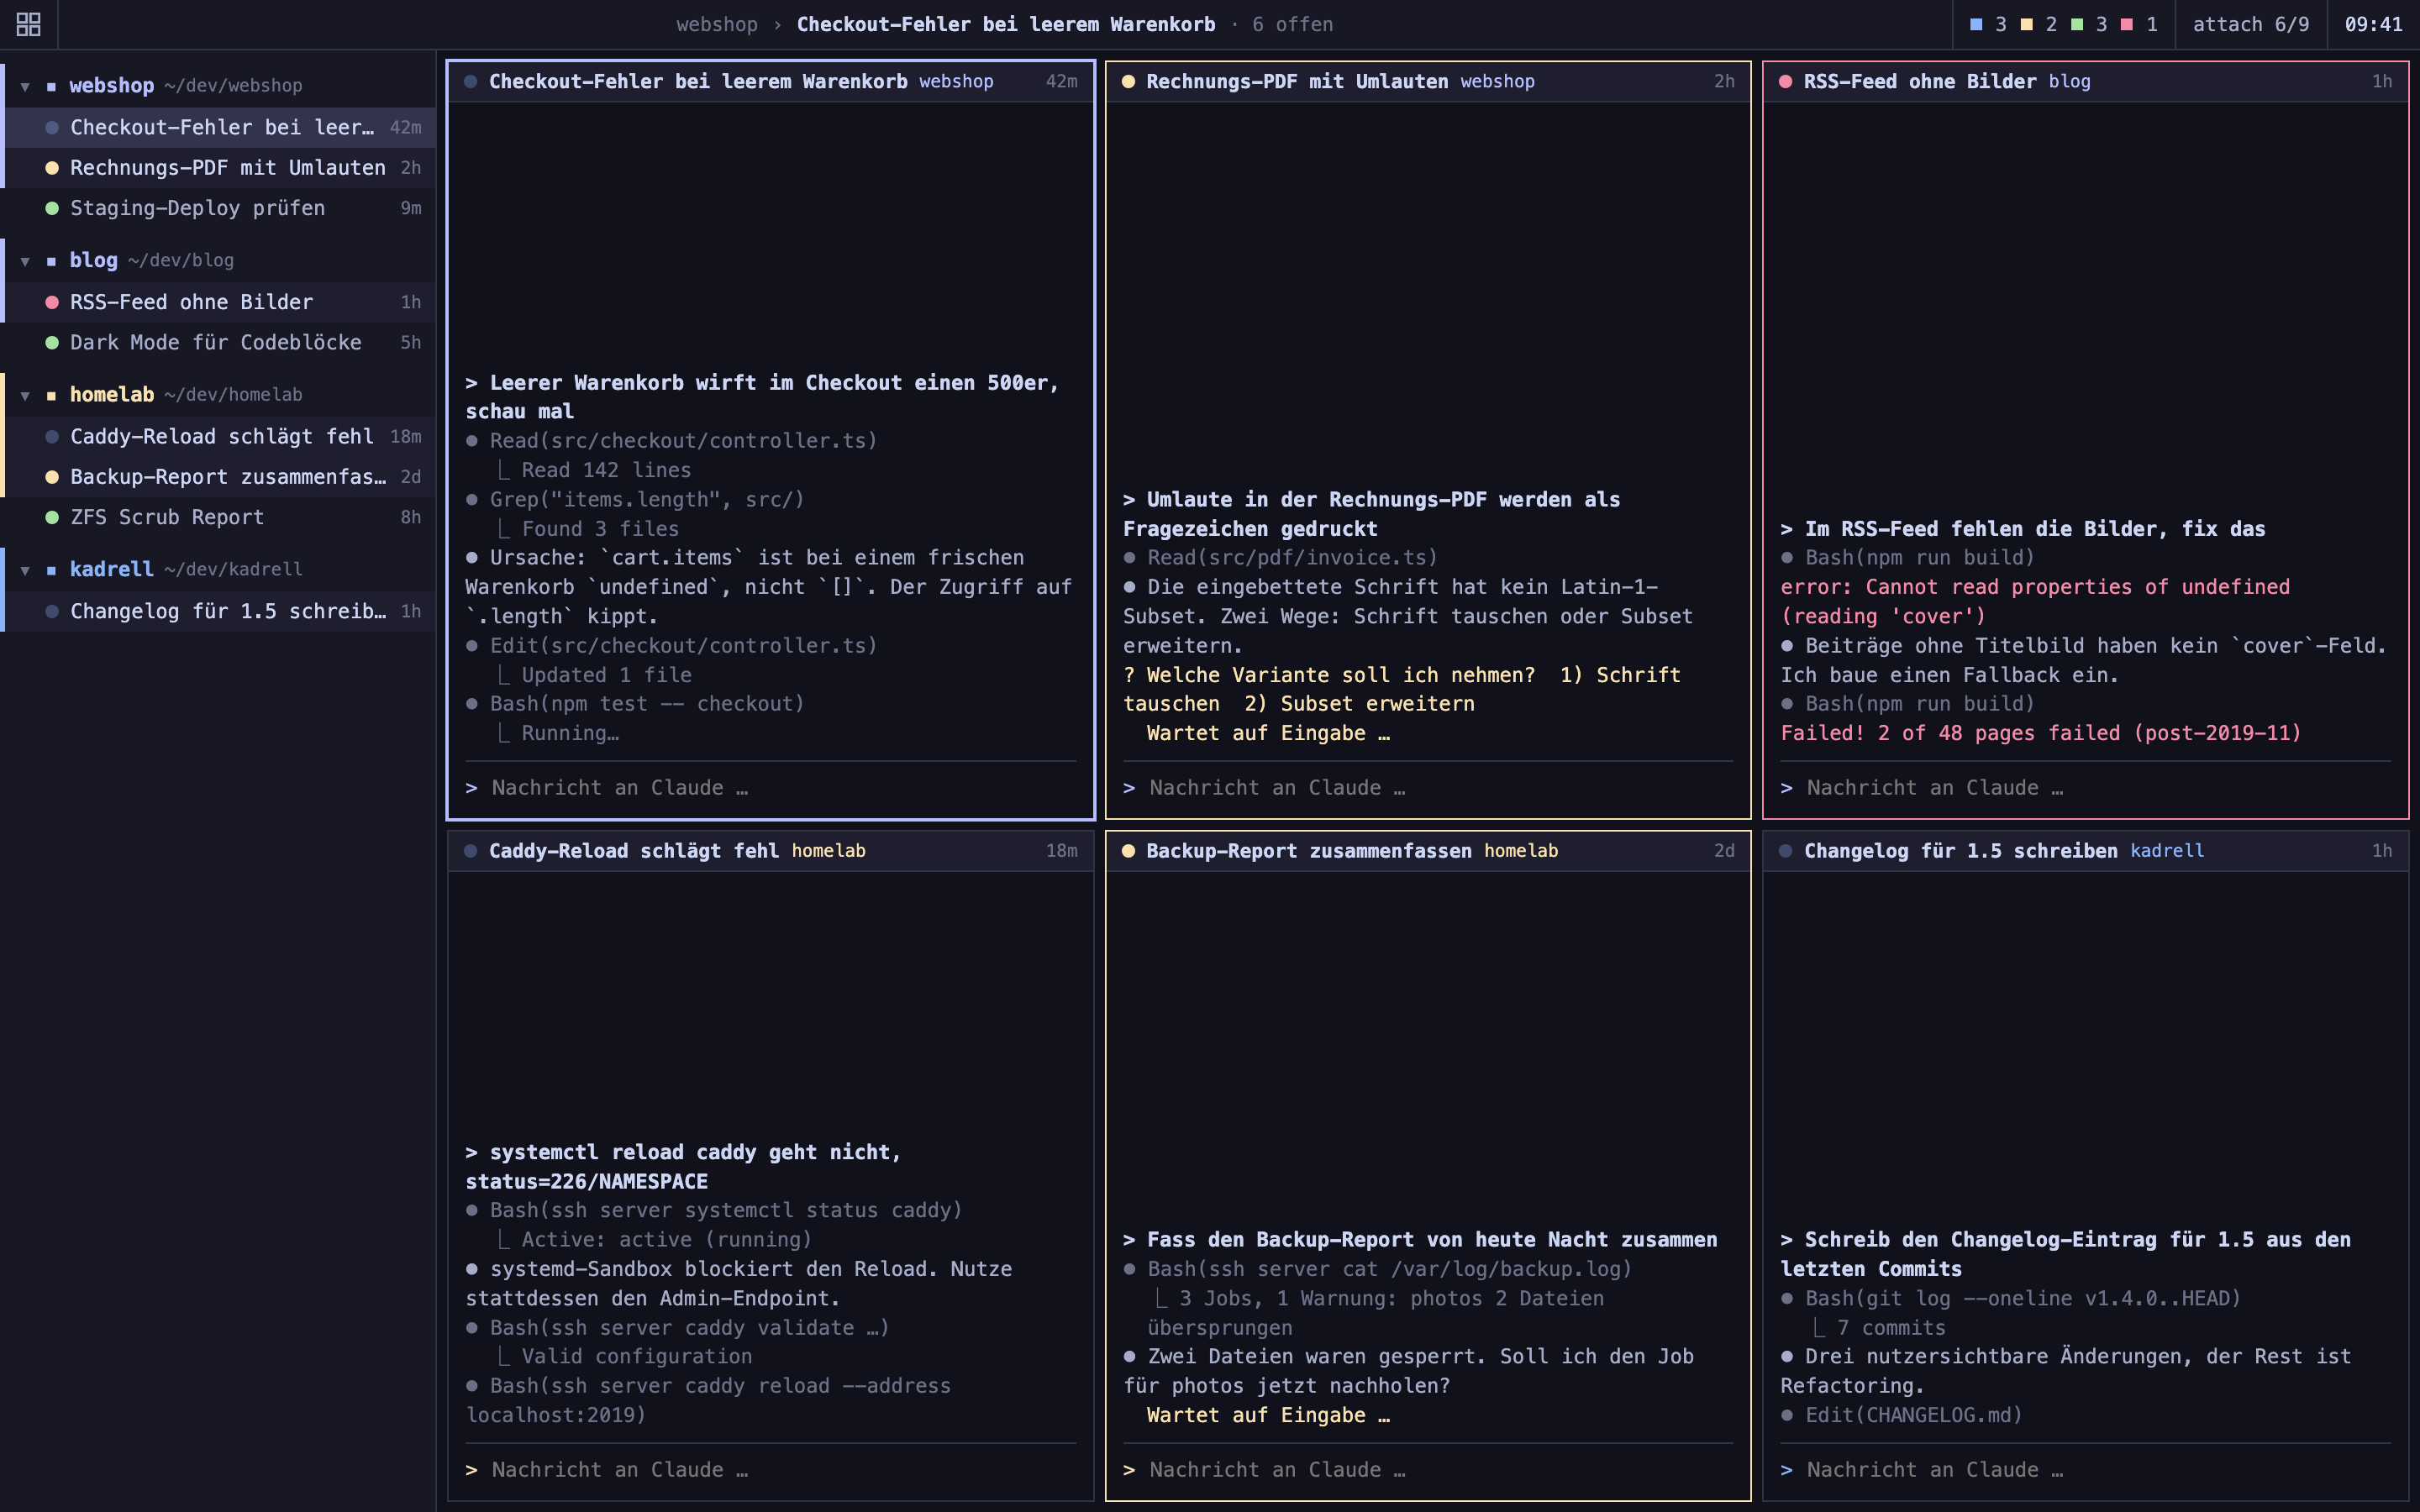The width and height of the screenshot is (2420, 1512).
Task: Focus the RSS-Feed ohne Bilder pane header
Action: pyautogui.click(x=2085, y=82)
